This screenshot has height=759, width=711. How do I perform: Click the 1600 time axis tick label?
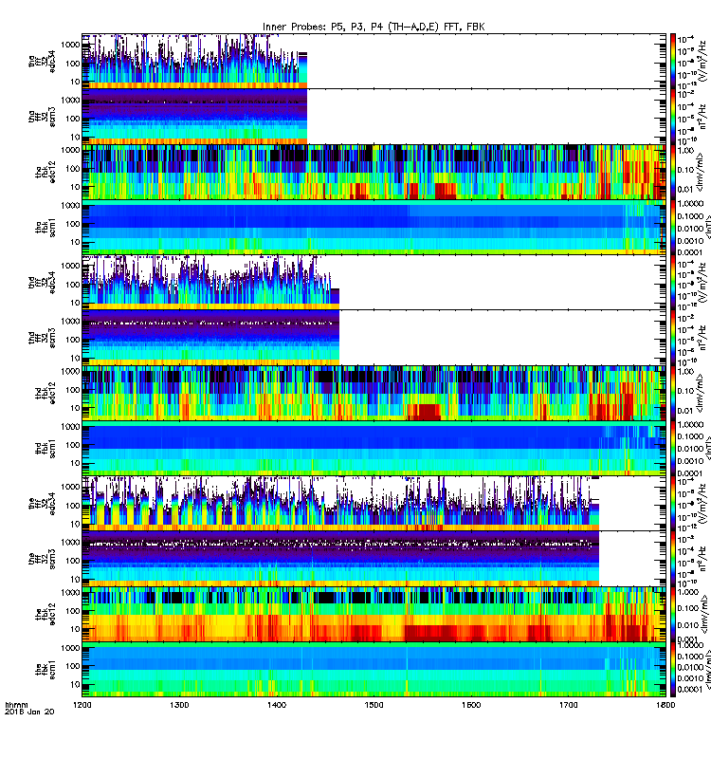[471, 705]
